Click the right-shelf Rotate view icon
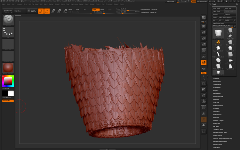Image resolution: width=240 pixels, height=150 pixels. (x=204, y=101)
